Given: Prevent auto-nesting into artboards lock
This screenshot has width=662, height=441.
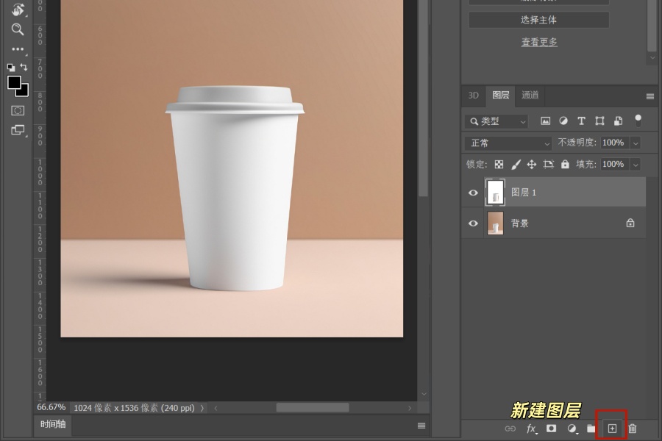Looking at the screenshot, I should pos(549,165).
